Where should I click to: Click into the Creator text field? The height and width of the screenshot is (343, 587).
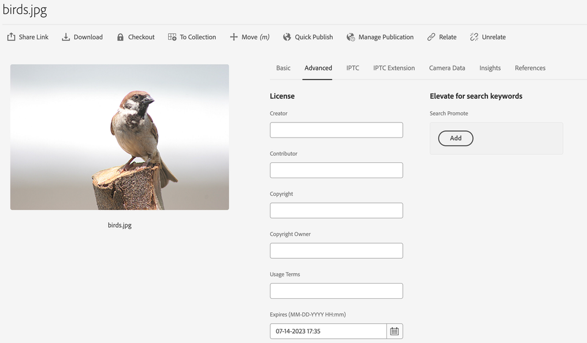click(336, 130)
